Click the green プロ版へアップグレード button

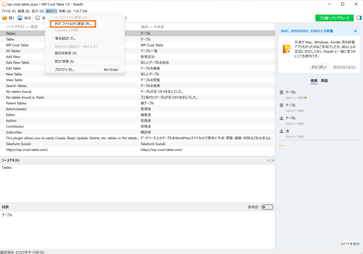click(334, 18)
